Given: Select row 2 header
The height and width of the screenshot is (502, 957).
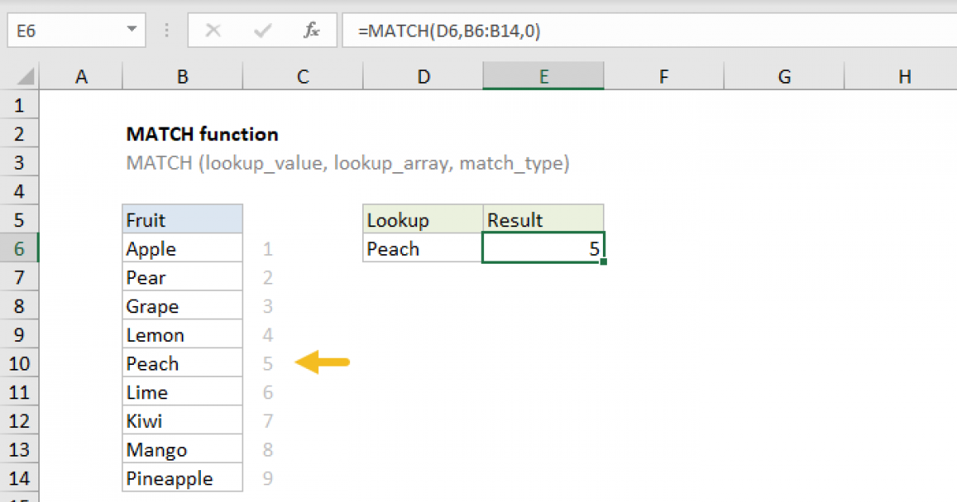Looking at the screenshot, I should (x=20, y=134).
